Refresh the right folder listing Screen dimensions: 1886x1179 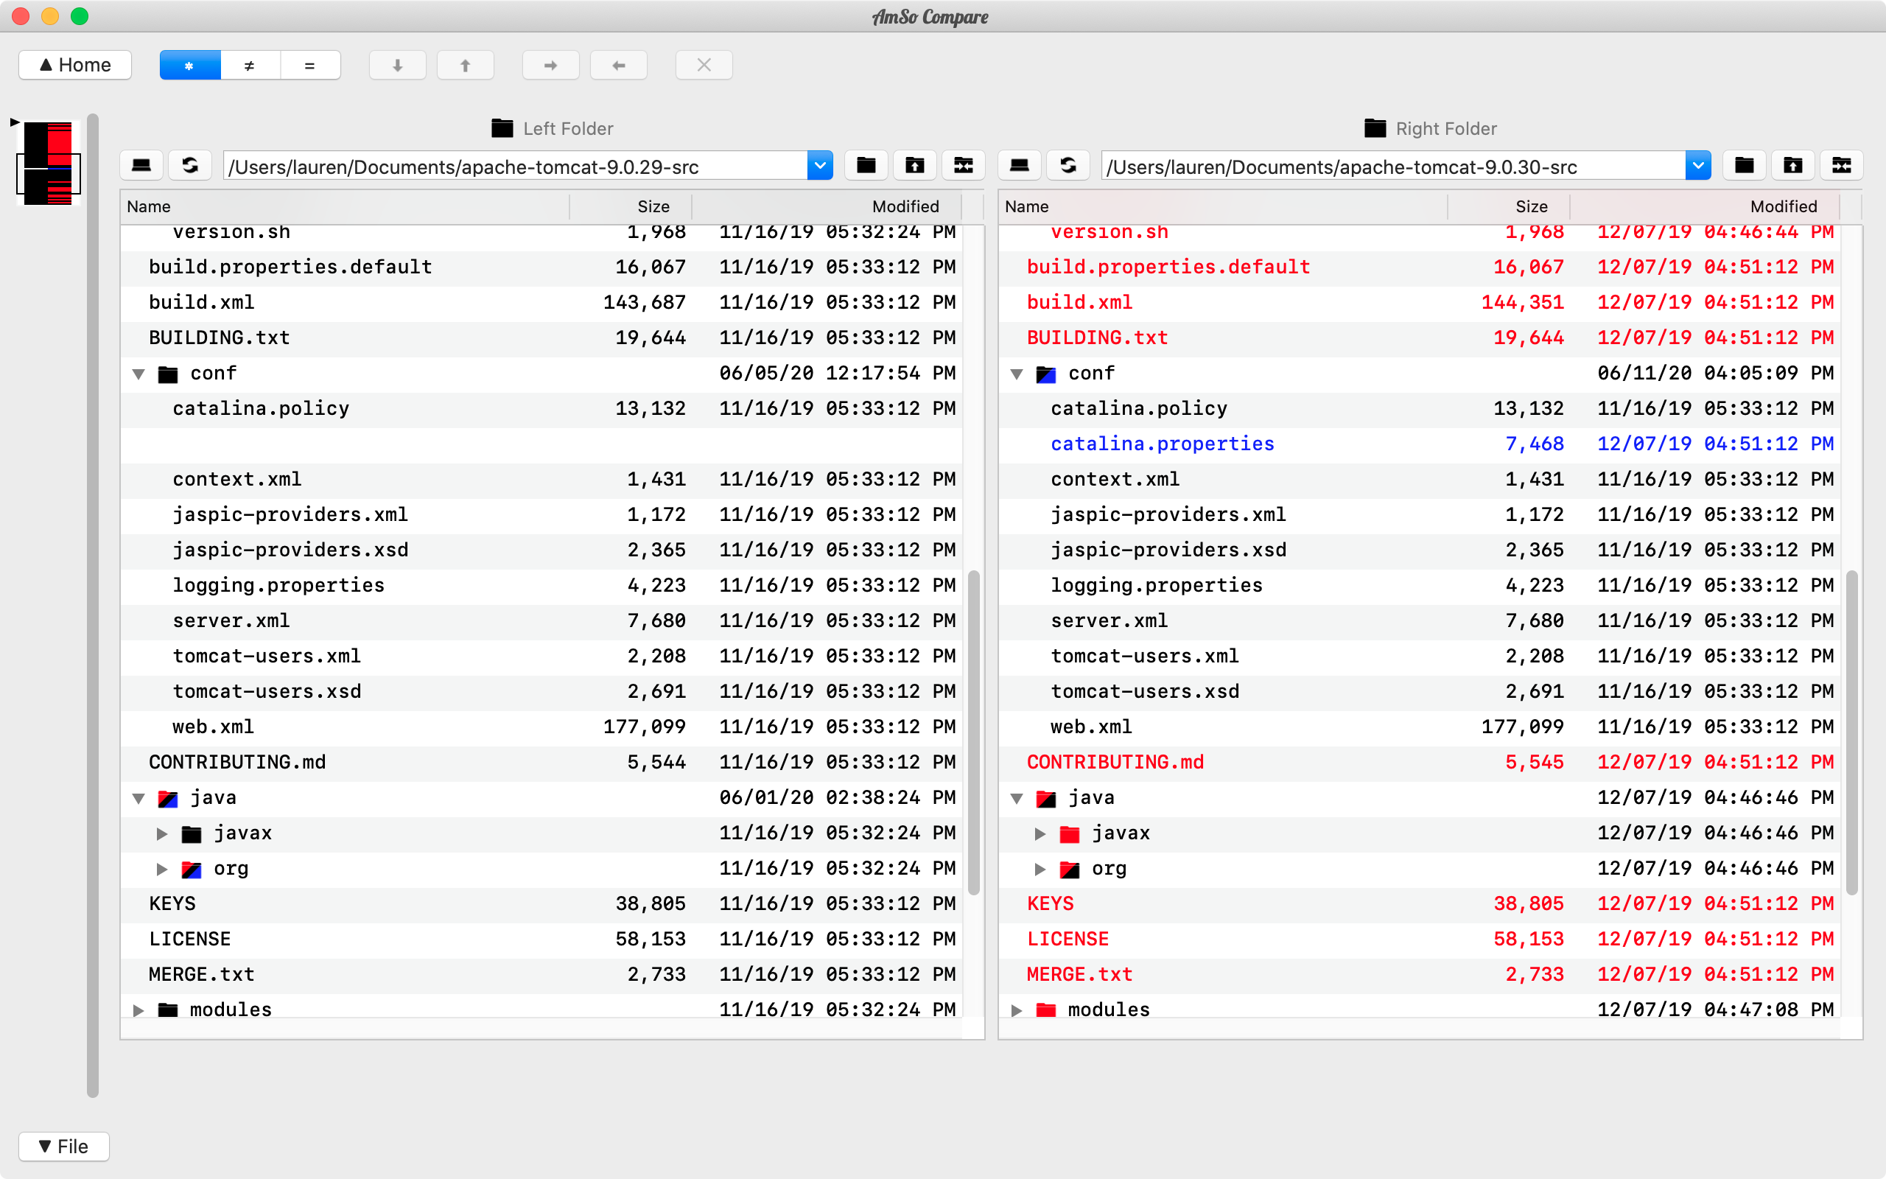[1068, 165]
